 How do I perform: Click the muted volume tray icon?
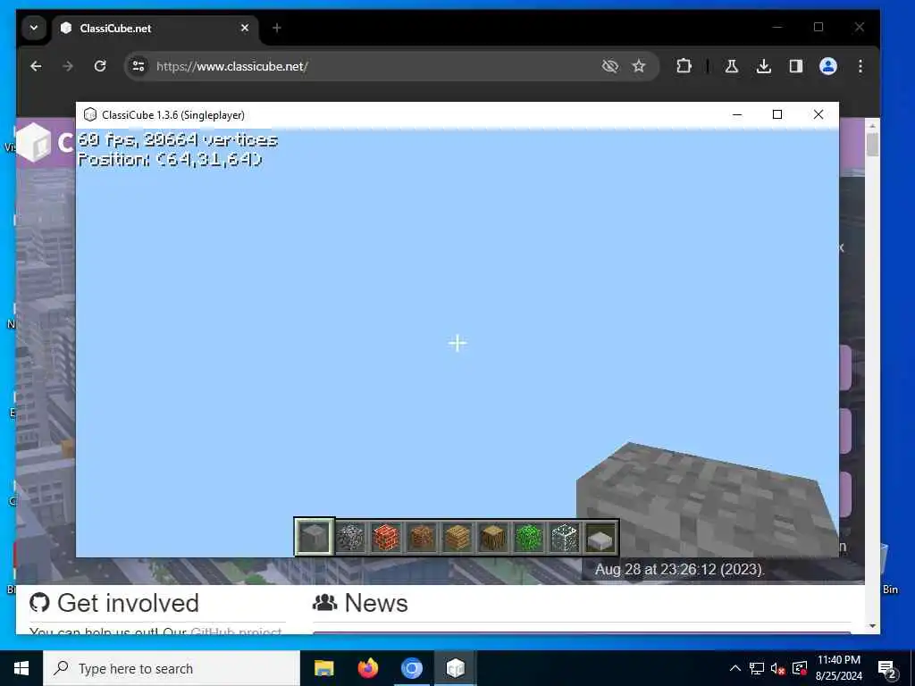778,668
